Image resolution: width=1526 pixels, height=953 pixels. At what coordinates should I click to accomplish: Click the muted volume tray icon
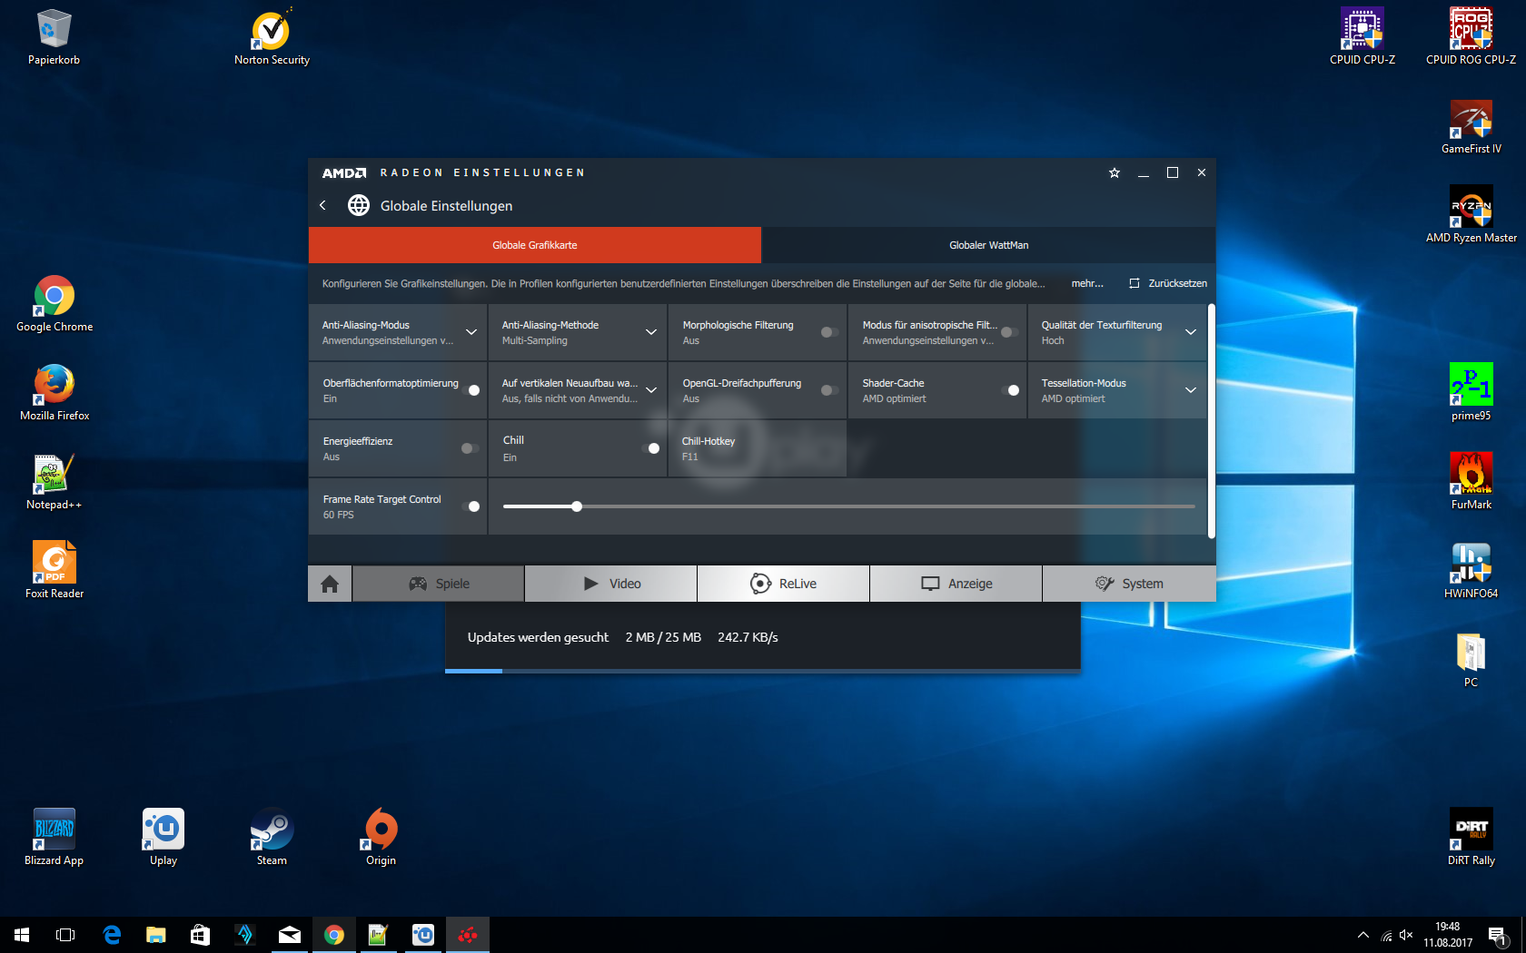click(x=1406, y=935)
